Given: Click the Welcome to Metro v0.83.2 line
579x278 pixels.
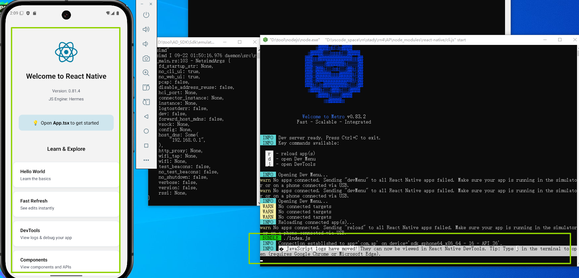Looking at the screenshot, I should click(334, 117).
